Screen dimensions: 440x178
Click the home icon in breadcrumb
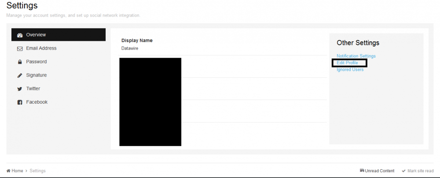8,171
